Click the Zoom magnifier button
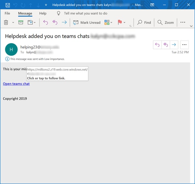This screenshot has width=195, height=184. pos(166,22)
